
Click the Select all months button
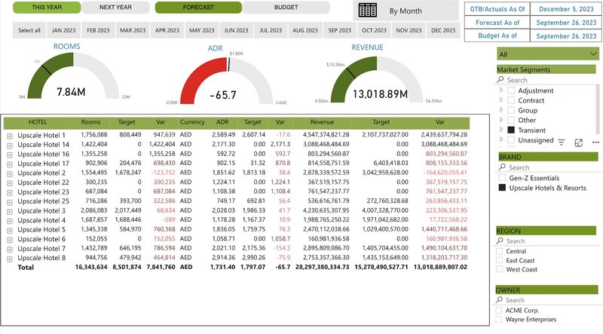click(29, 30)
